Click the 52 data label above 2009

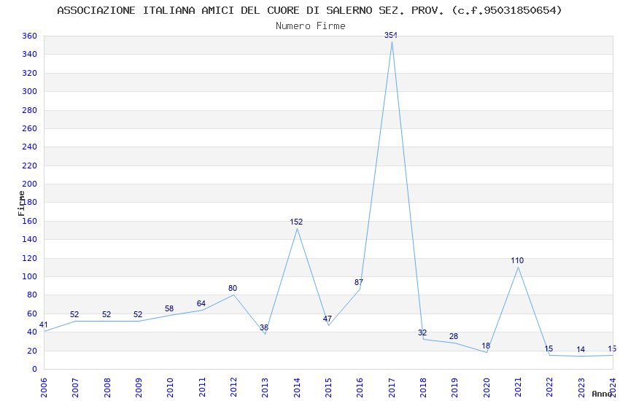point(138,315)
